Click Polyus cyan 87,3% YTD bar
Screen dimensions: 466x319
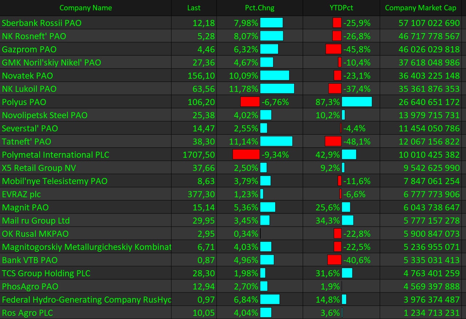coord(357,102)
